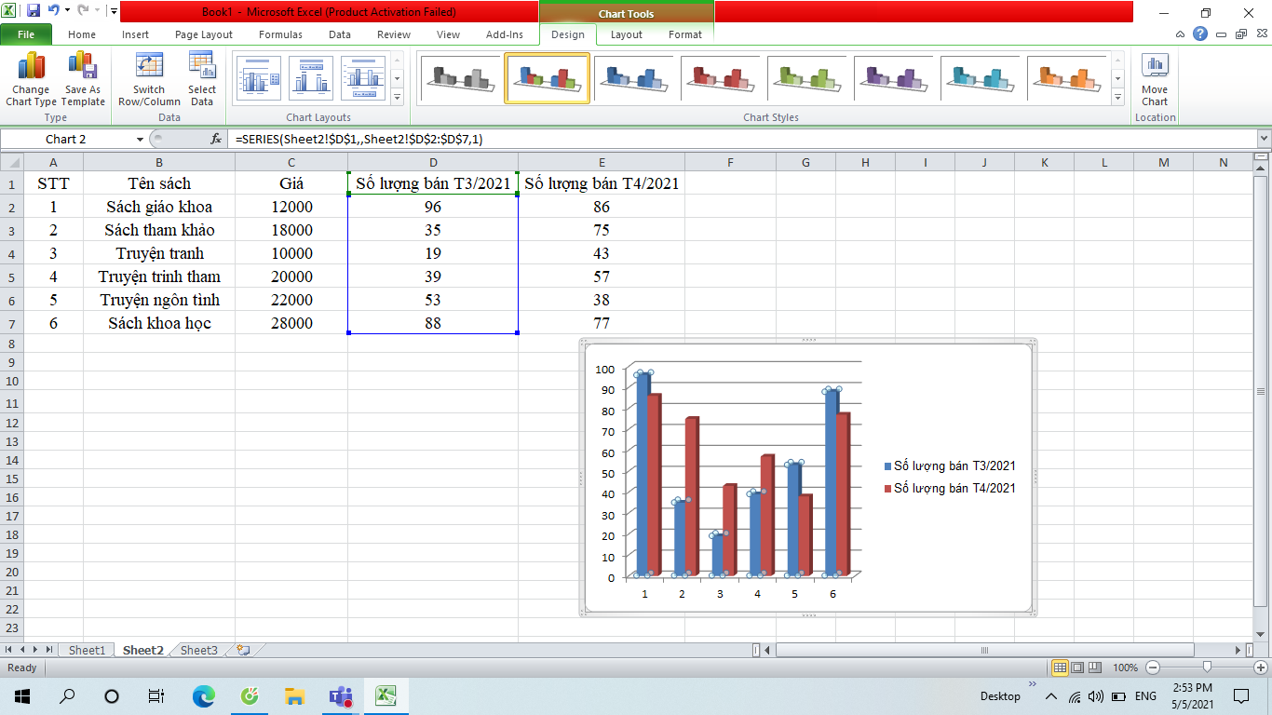The image size is (1272, 715).
Task: Apply second chart layout thumbnail
Action: [x=311, y=78]
